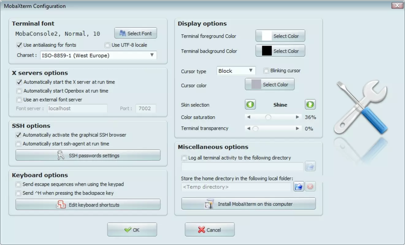Viewport: 405px width, 245px height.
Task: Enable Use an external font server
Action: click(19, 100)
